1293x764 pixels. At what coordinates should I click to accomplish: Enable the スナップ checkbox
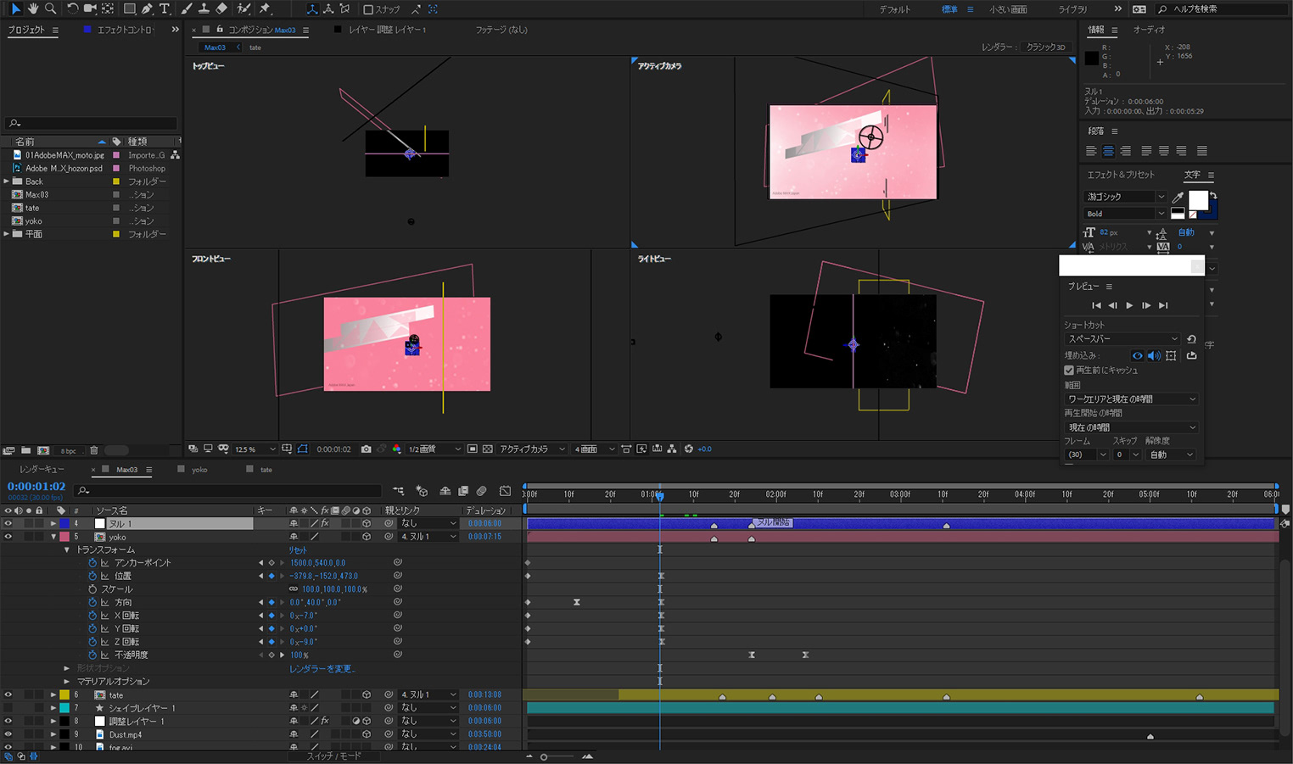(x=368, y=9)
